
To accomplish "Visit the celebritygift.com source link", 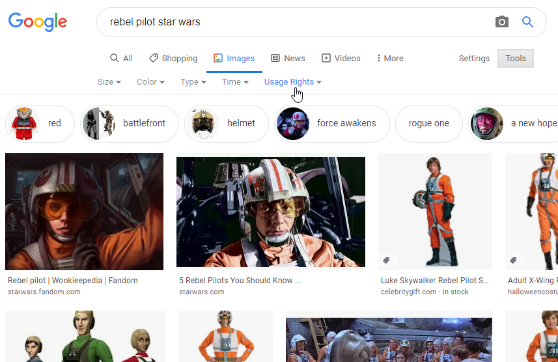I will click(408, 292).
